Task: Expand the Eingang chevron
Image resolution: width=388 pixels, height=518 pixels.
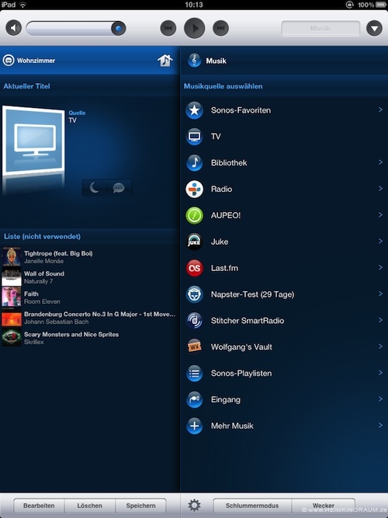Action: (x=380, y=398)
